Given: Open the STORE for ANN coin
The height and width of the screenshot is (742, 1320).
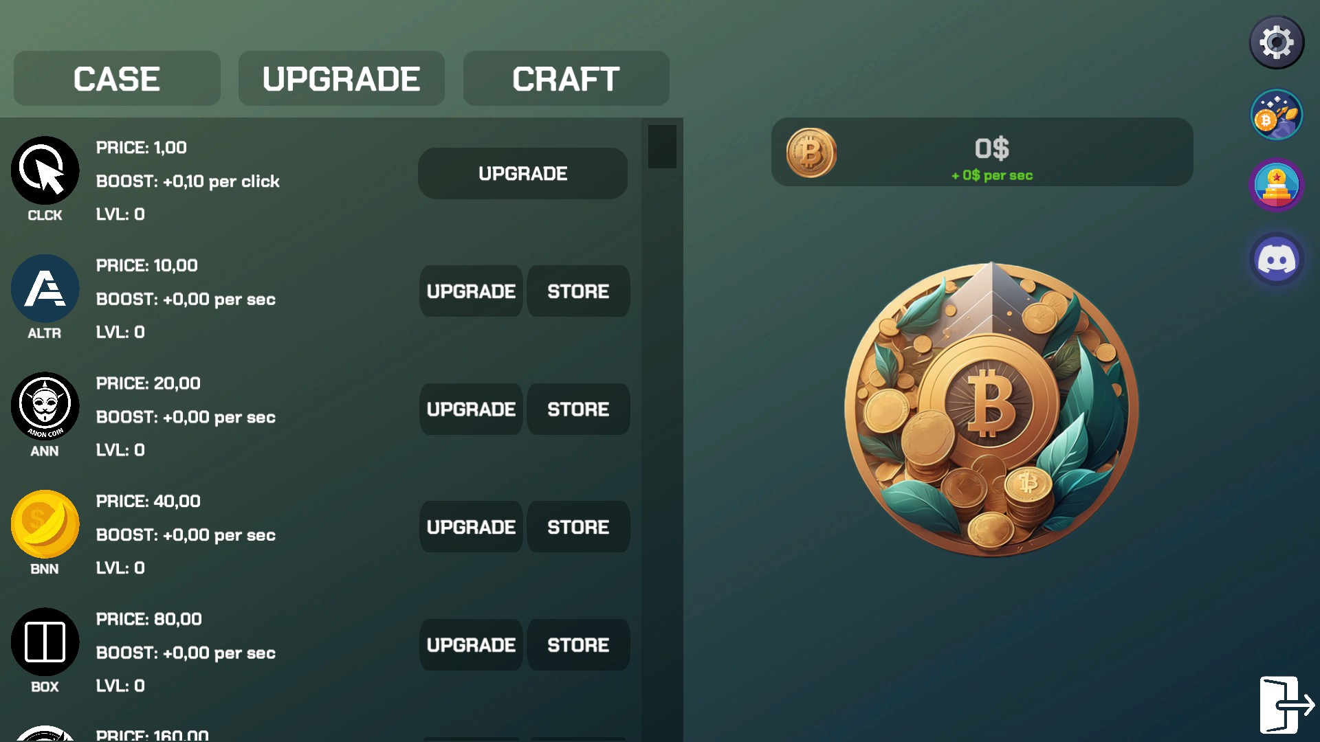Looking at the screenshot, I should 578,409.
